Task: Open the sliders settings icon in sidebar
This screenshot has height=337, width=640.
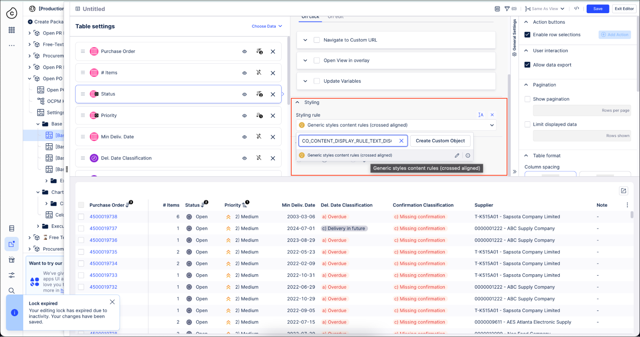Action: click(12, 275)
